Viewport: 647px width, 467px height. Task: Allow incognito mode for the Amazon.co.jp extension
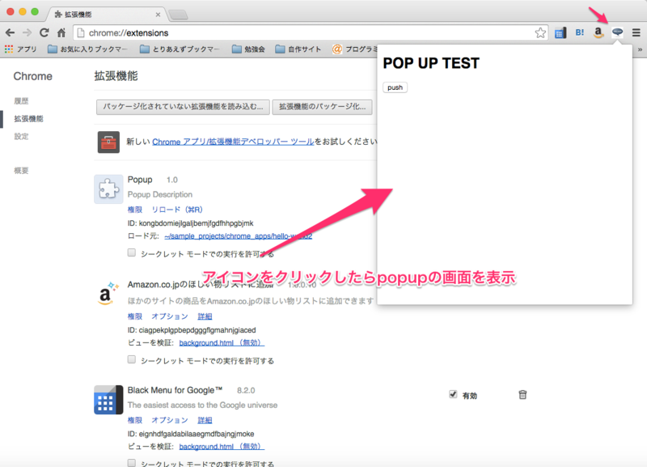(131, 359)
